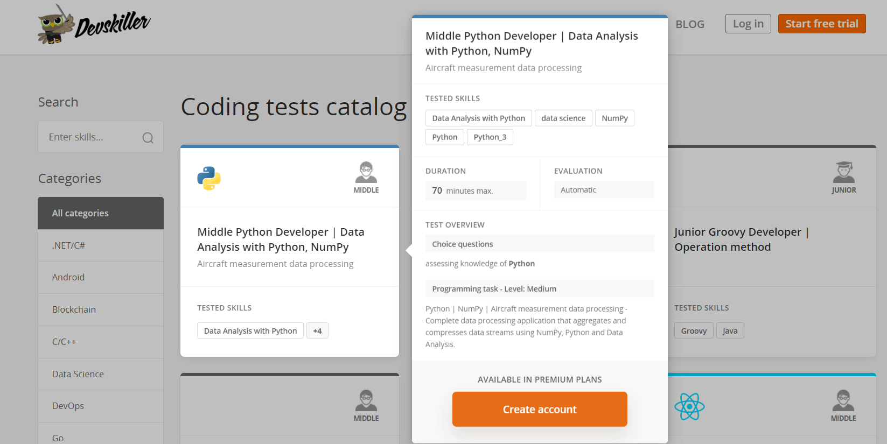Click the Automatic evaluation value
This screenshot has width=887, height=444.
(x=604, y=190)
